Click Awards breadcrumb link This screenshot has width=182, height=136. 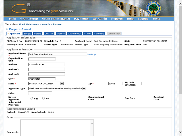tap(46, 24)
